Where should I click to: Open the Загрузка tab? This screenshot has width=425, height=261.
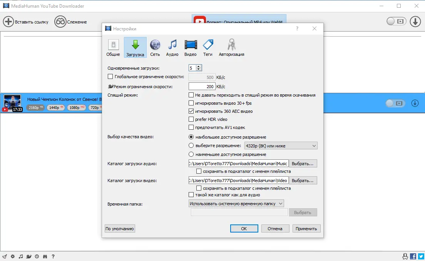(x=136, y=47)
